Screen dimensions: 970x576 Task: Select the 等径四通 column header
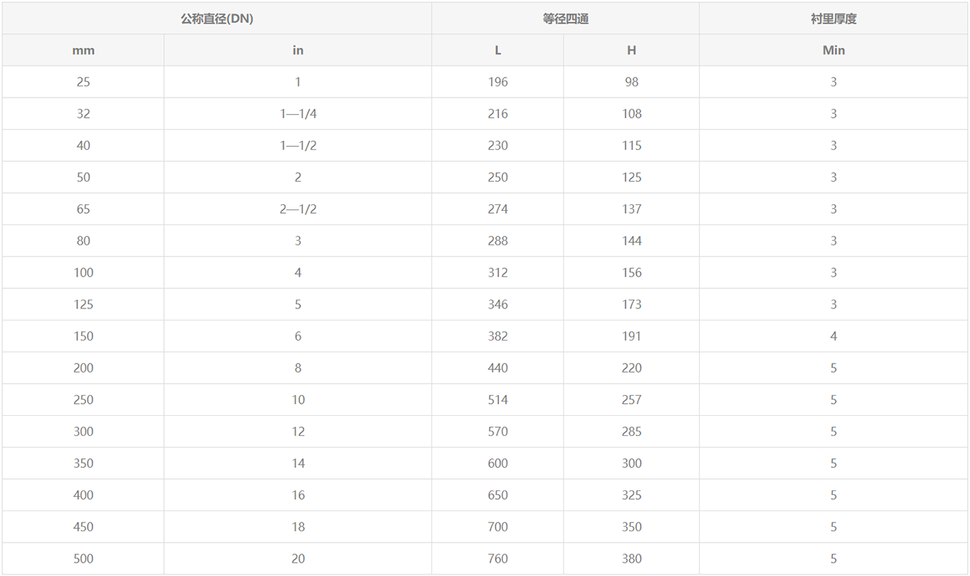pos(565,19)
